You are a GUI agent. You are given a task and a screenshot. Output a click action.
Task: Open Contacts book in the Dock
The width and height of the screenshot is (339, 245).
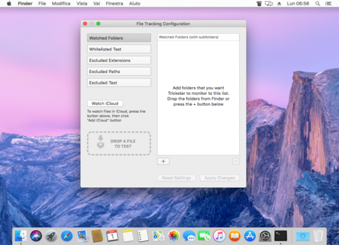click(x=97, y=236)
